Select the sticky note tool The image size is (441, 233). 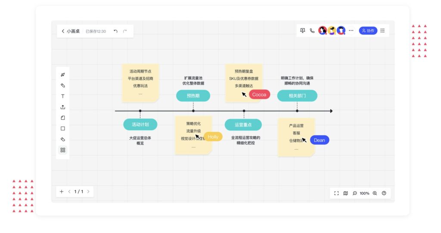point(63,118)
